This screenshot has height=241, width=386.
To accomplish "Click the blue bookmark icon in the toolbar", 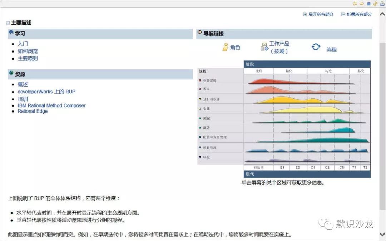I will tap(368, 4).
